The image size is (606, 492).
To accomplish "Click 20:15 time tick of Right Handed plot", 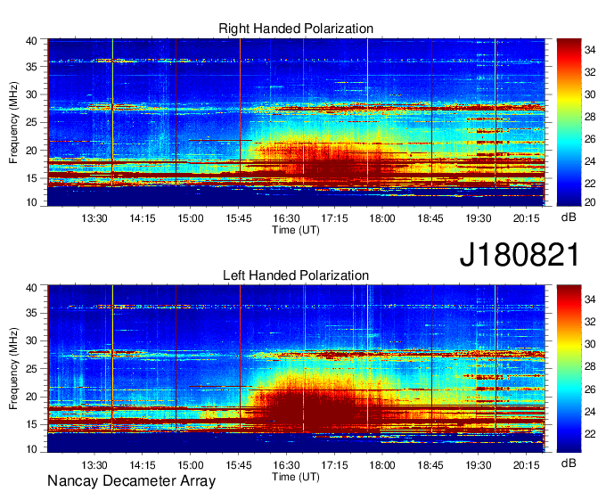I will point(527,218).
